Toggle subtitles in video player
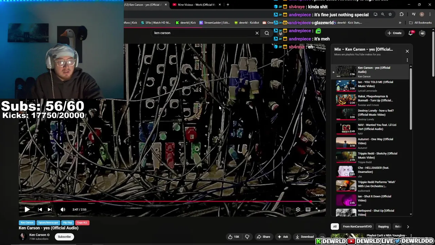The image size is (435, 245). tap(288, 210)
